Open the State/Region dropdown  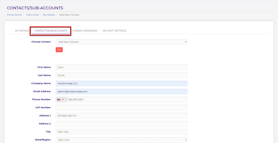121,140
